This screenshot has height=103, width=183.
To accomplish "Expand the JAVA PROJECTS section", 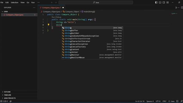I will point(10,98).
